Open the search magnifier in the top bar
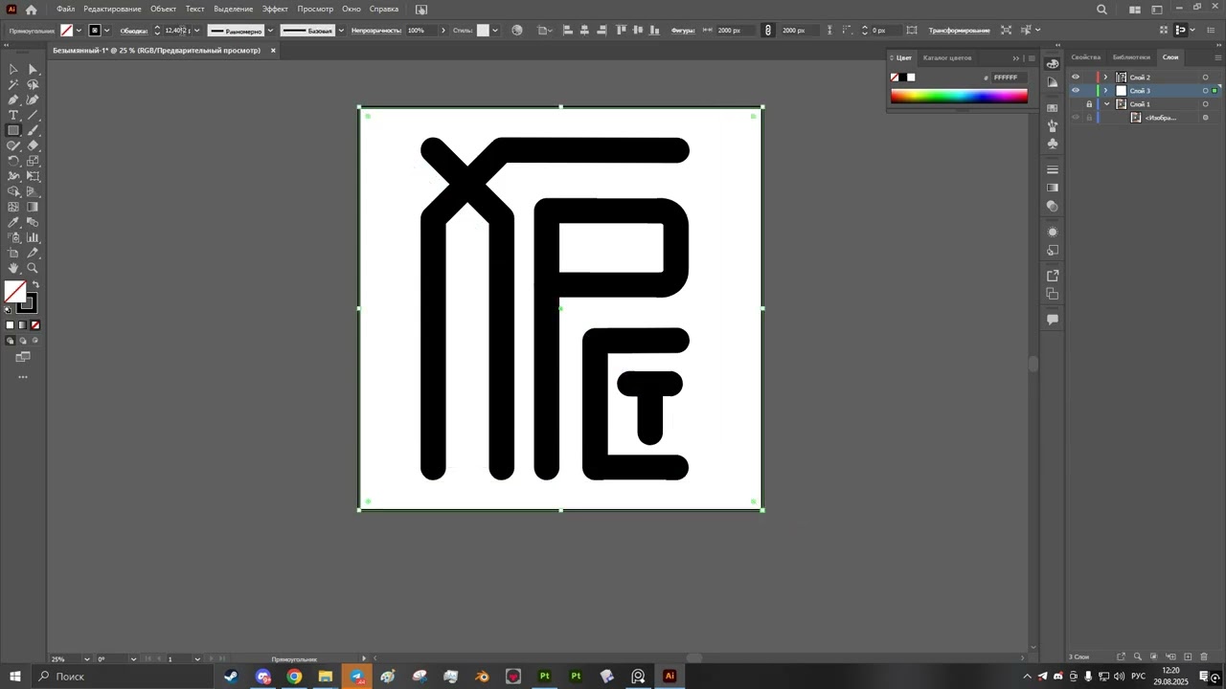1226x689 pixels. (x=1101, y=10)
